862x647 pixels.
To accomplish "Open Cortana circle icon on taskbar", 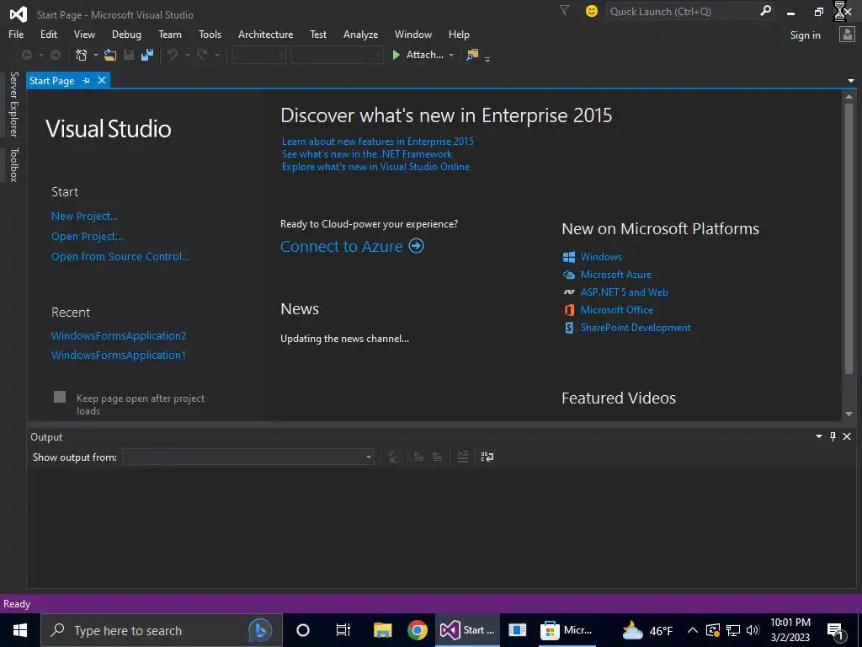I will tap(303, 630).
